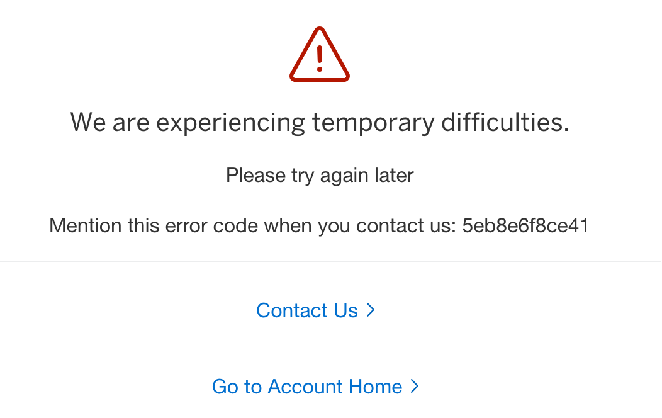Screen dimensions: 662x418
Task: Click the word "temporary" in the heading
Action: 373,121
